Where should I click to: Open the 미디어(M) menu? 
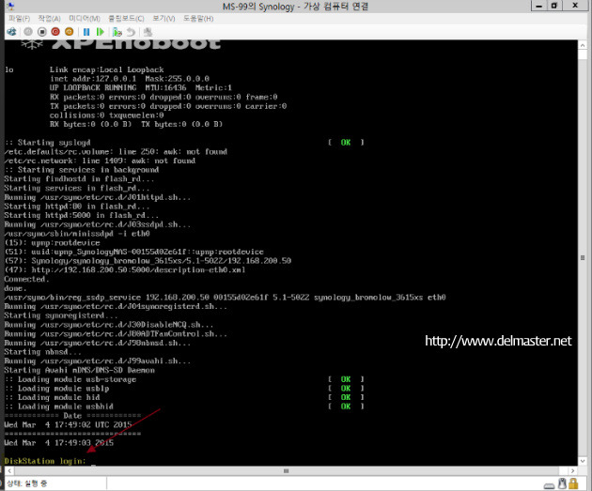pyautogui.click(x=85, y=18)
